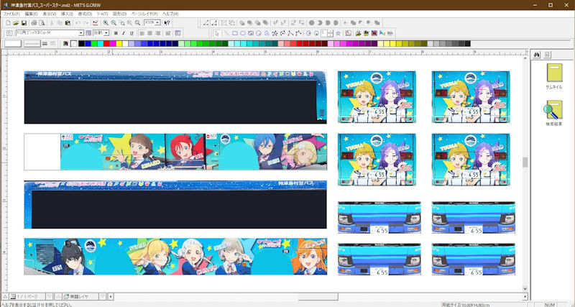Open the font size dropdown
The height and width of the screenshot is (307, 575).
[x=106, y=33]
